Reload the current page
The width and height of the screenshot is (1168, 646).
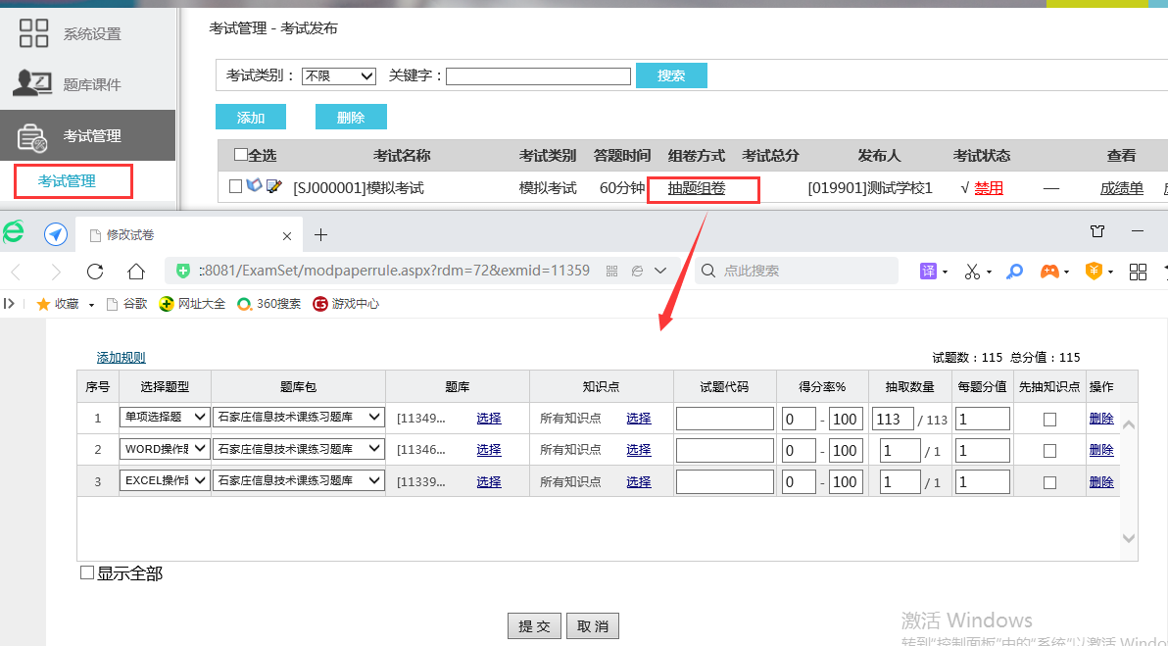[95, 272]
